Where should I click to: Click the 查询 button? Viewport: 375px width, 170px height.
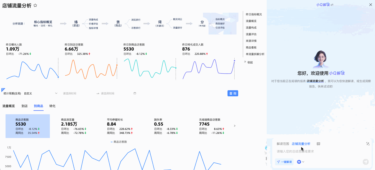click(x=233, y=93)
